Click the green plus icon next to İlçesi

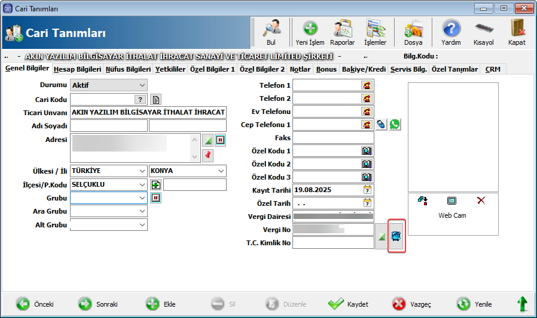156,185
